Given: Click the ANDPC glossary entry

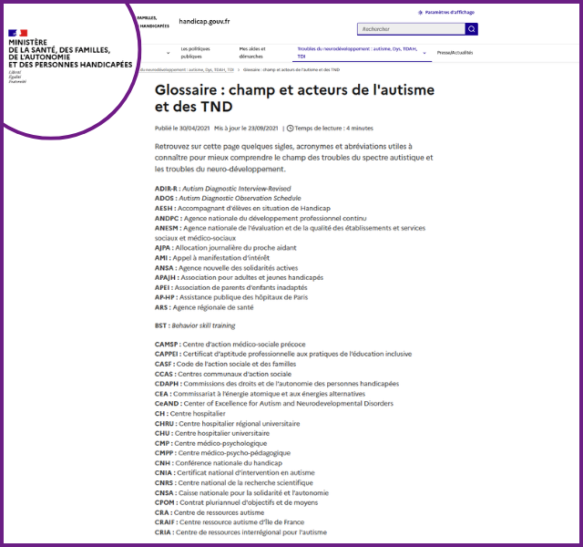Looking at the screenshot, I should 261,218.
